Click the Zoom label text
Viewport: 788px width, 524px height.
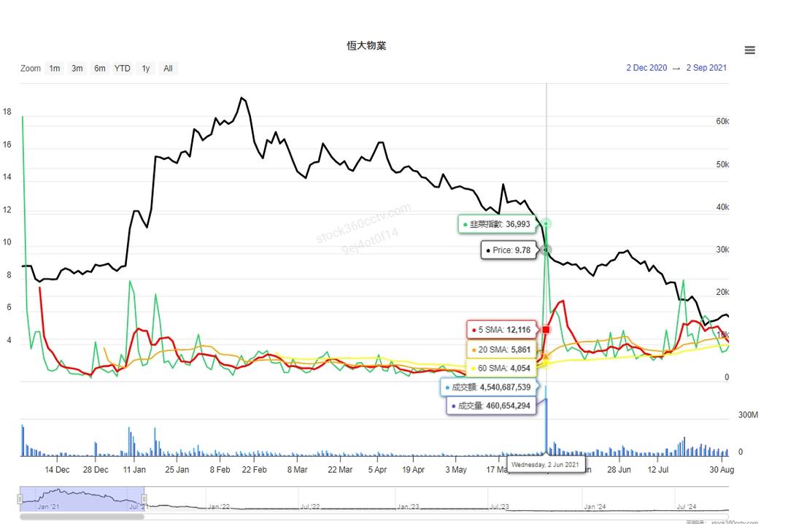[30, 69]
